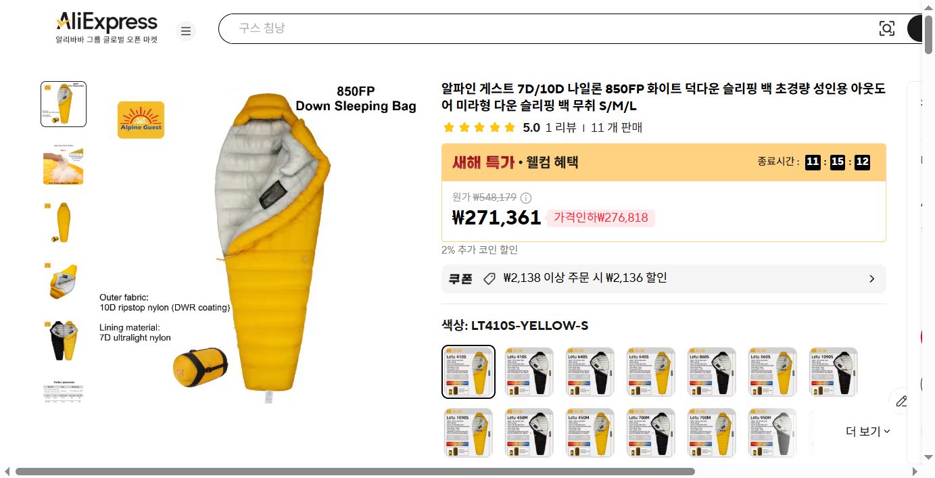
Task: Click the coupon tag icon
Action: (x=489, y=279)
